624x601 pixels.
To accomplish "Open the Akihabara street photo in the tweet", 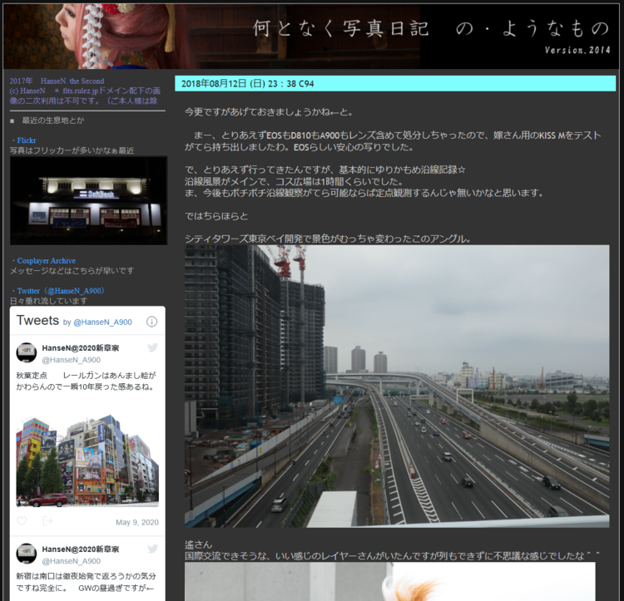I will coord(87,461).
